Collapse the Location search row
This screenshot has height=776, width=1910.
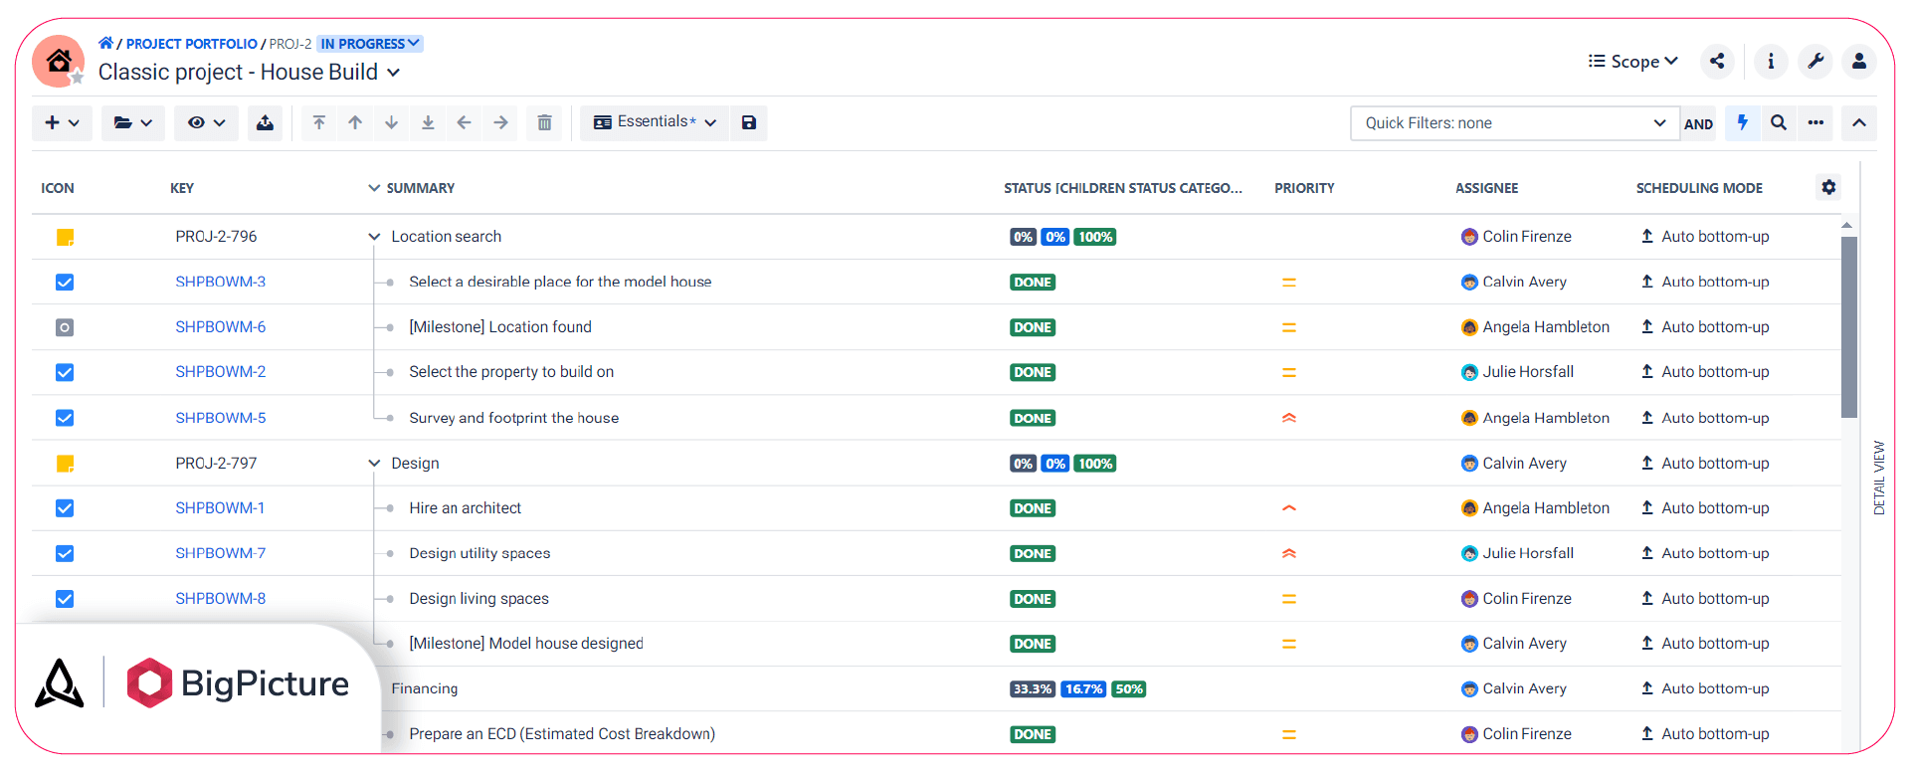coord(374,237)
